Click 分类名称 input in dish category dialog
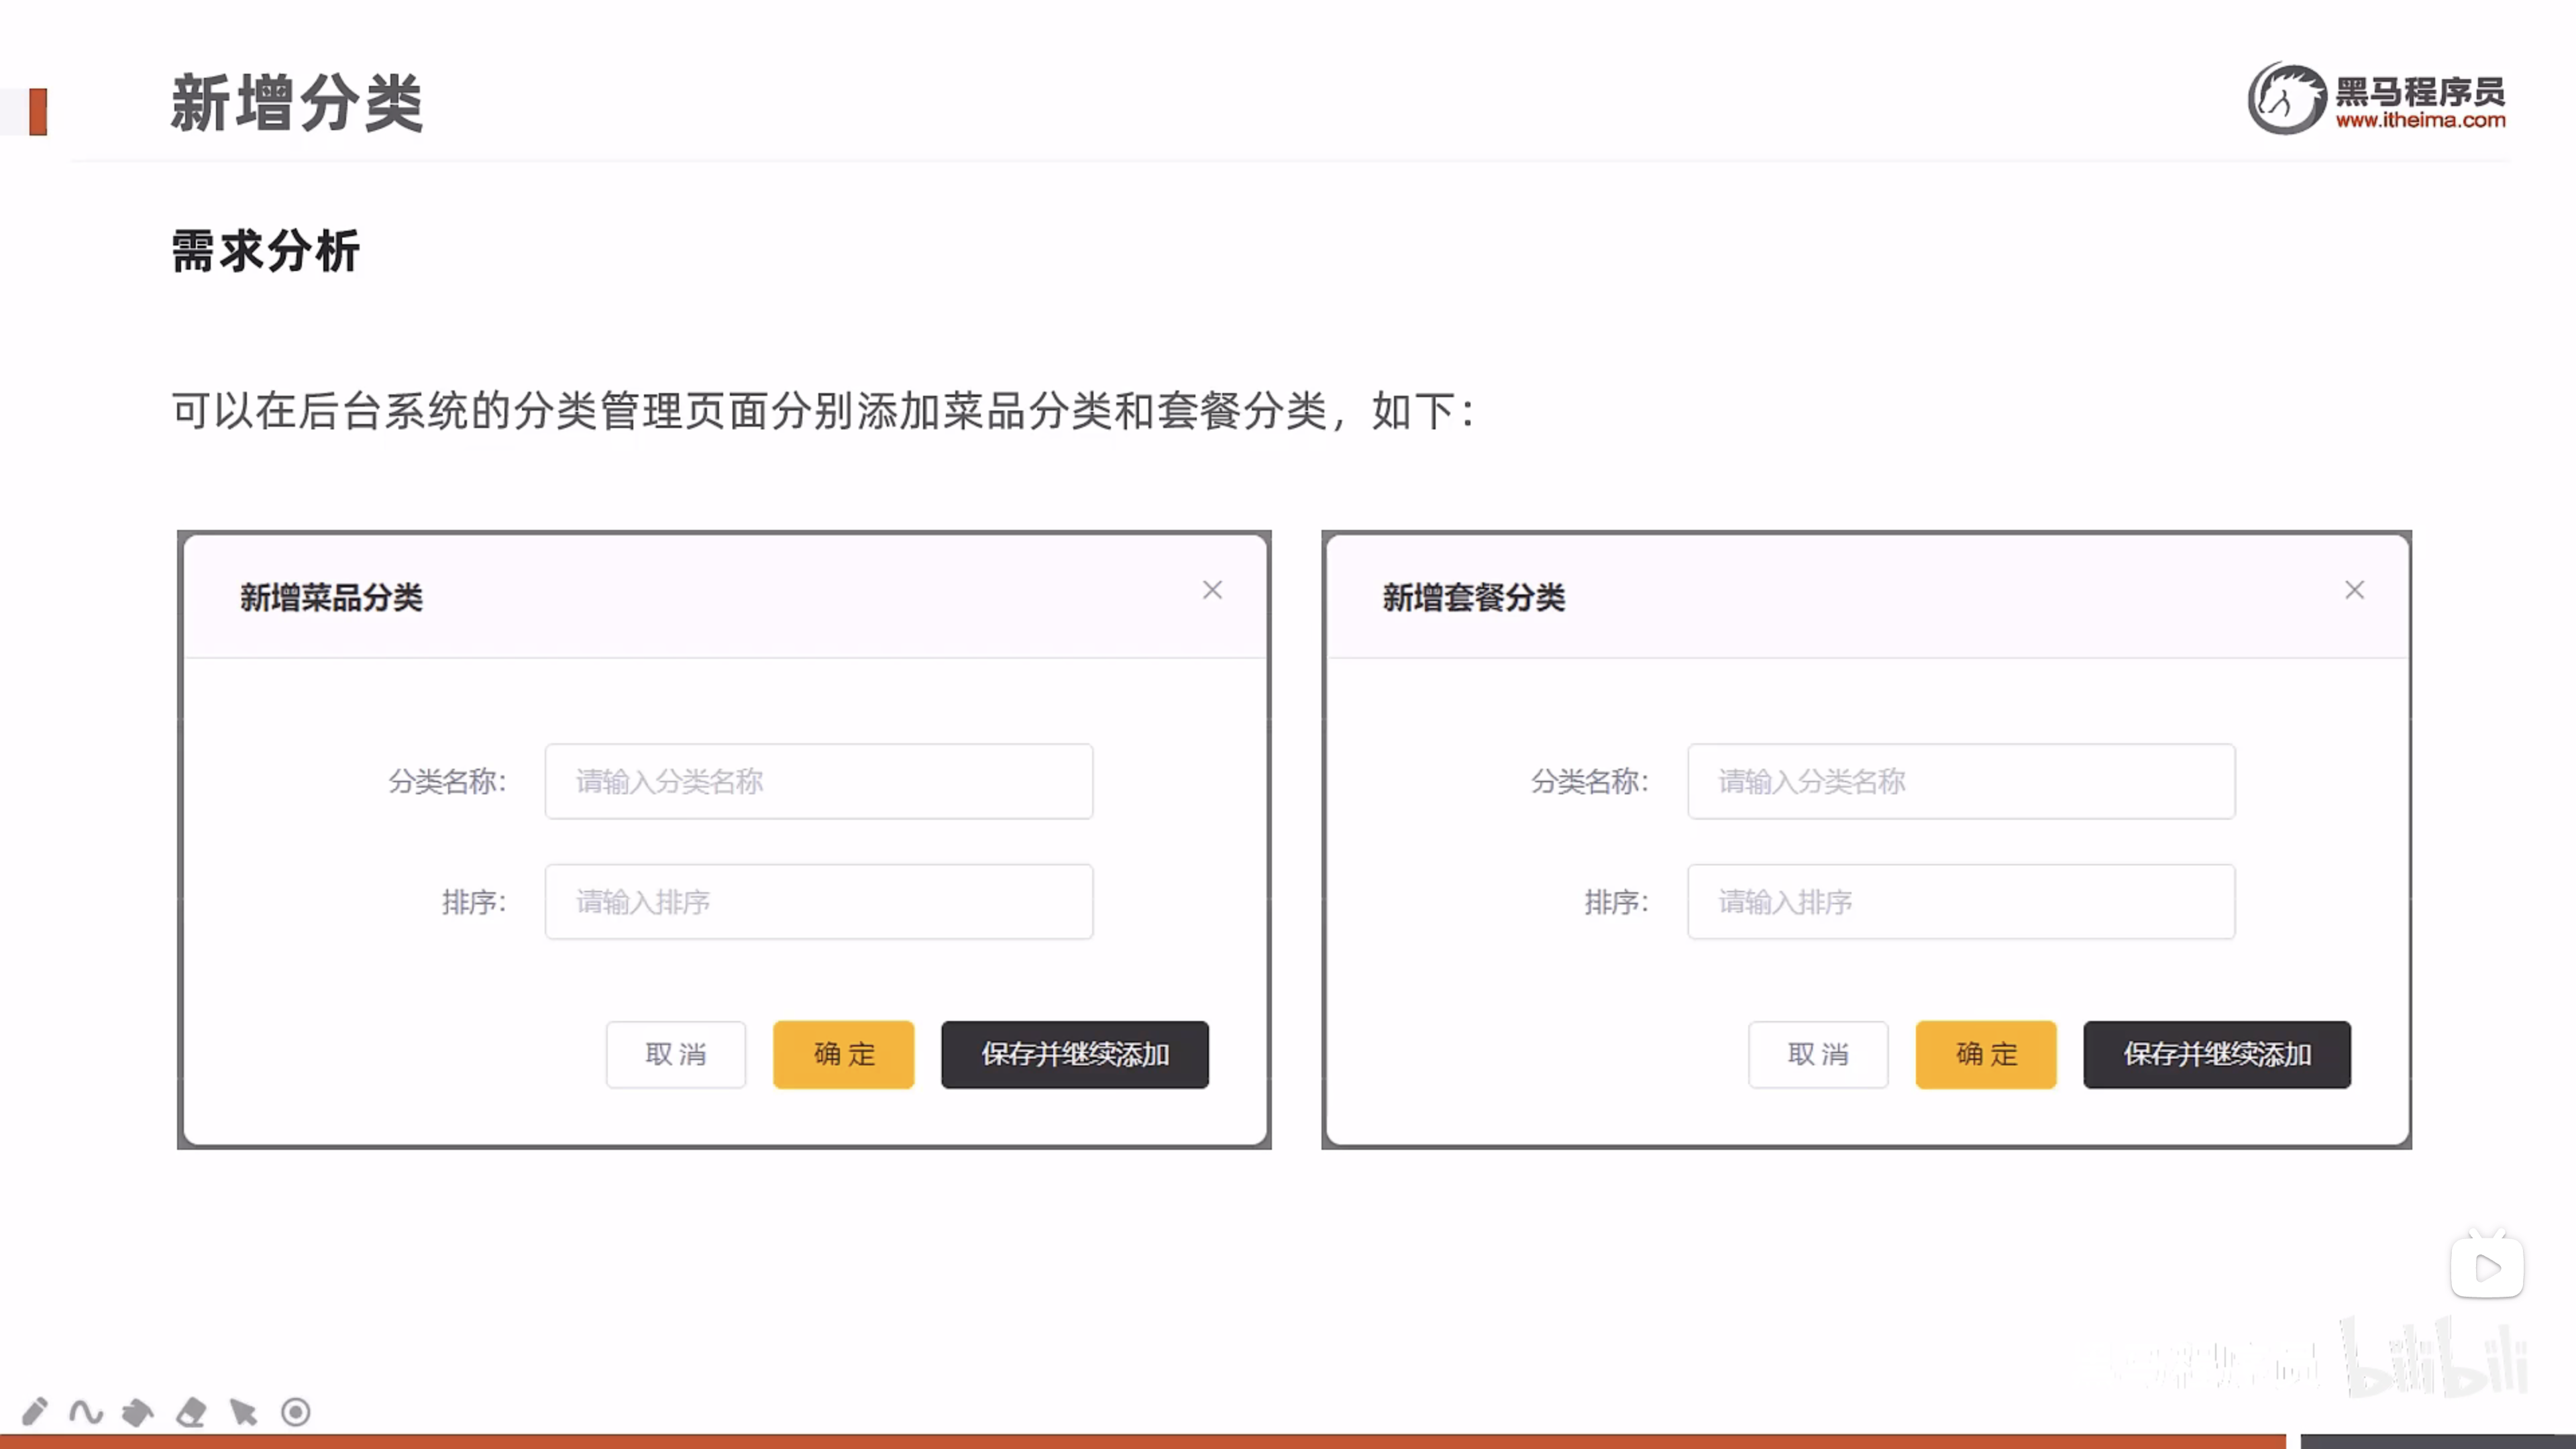This screenshot has width=2576, height=1449. (818, 781)
